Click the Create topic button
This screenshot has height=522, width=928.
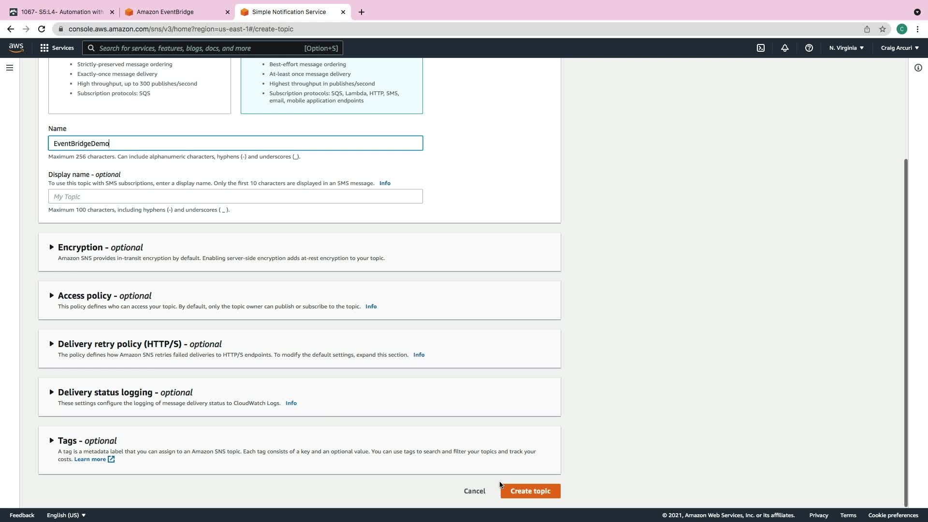click(530, 491)
